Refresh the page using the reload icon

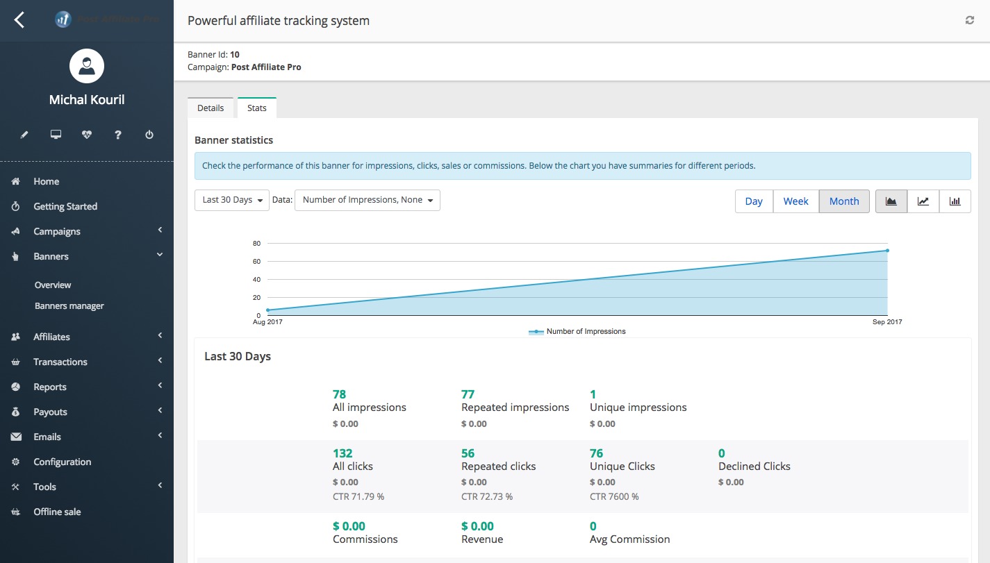(x=970, y=21)
